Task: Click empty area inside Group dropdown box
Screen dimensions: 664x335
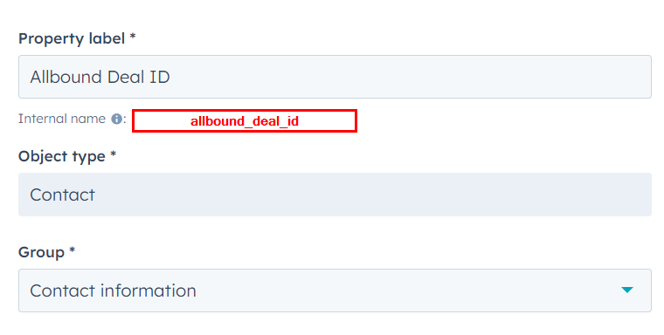Action: (x=402, y=291)
